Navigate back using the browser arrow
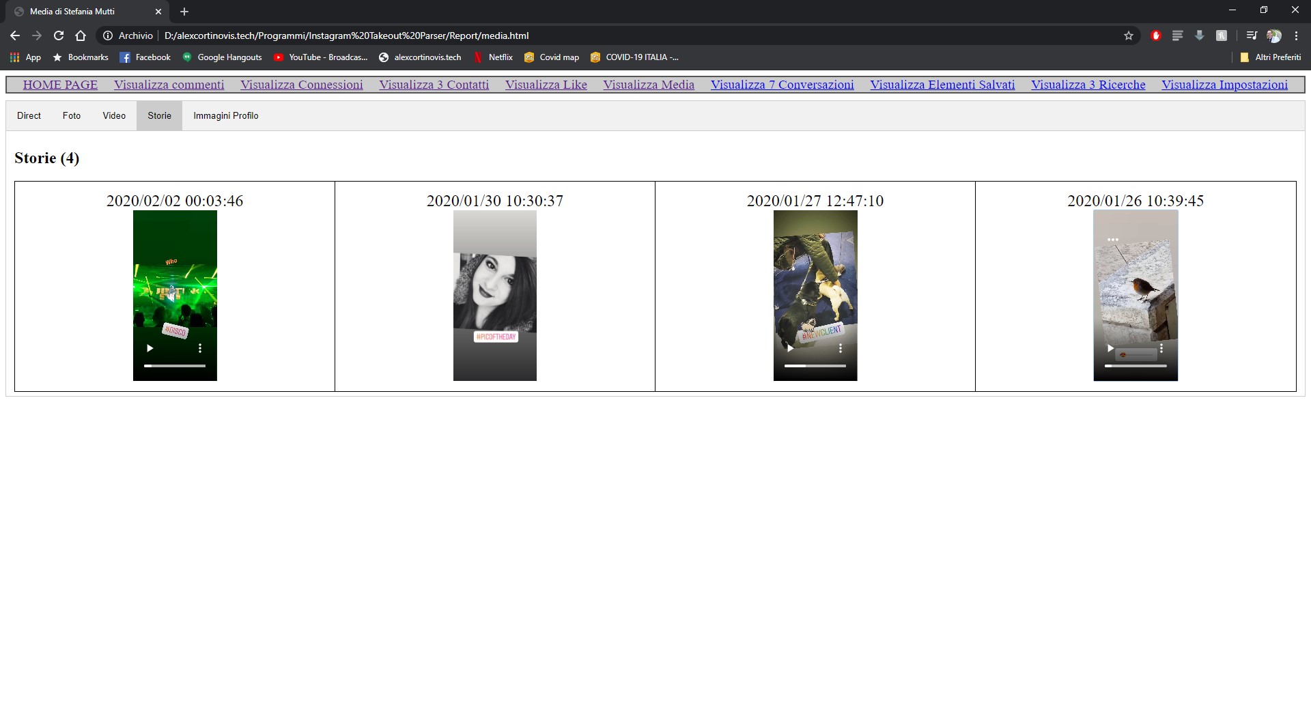This screenshot has width=1311, height=710. click(14, 35)
